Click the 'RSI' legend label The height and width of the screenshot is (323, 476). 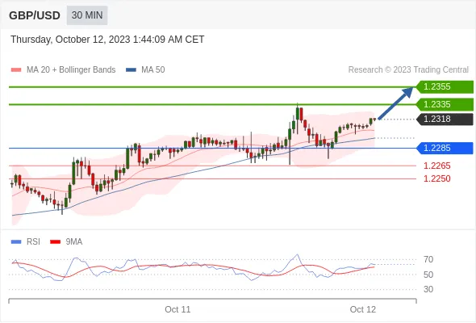click(x=33, y=242)
